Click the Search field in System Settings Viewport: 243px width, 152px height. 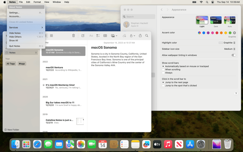coord(139,17)
